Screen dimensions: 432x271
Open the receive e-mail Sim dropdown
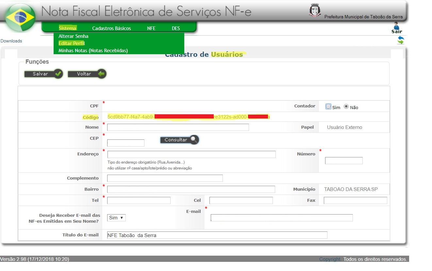point(116,218)
